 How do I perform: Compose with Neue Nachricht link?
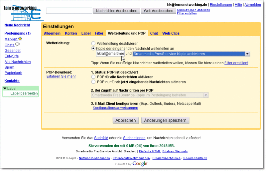(17, 25)
